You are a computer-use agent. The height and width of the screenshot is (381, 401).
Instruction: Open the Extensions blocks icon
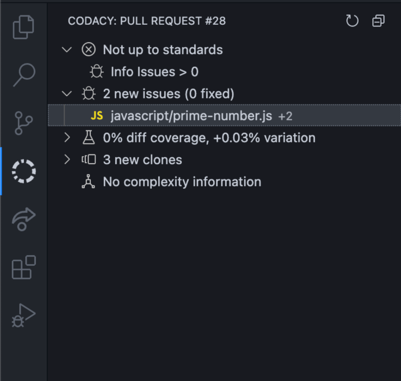click(24, 267)
